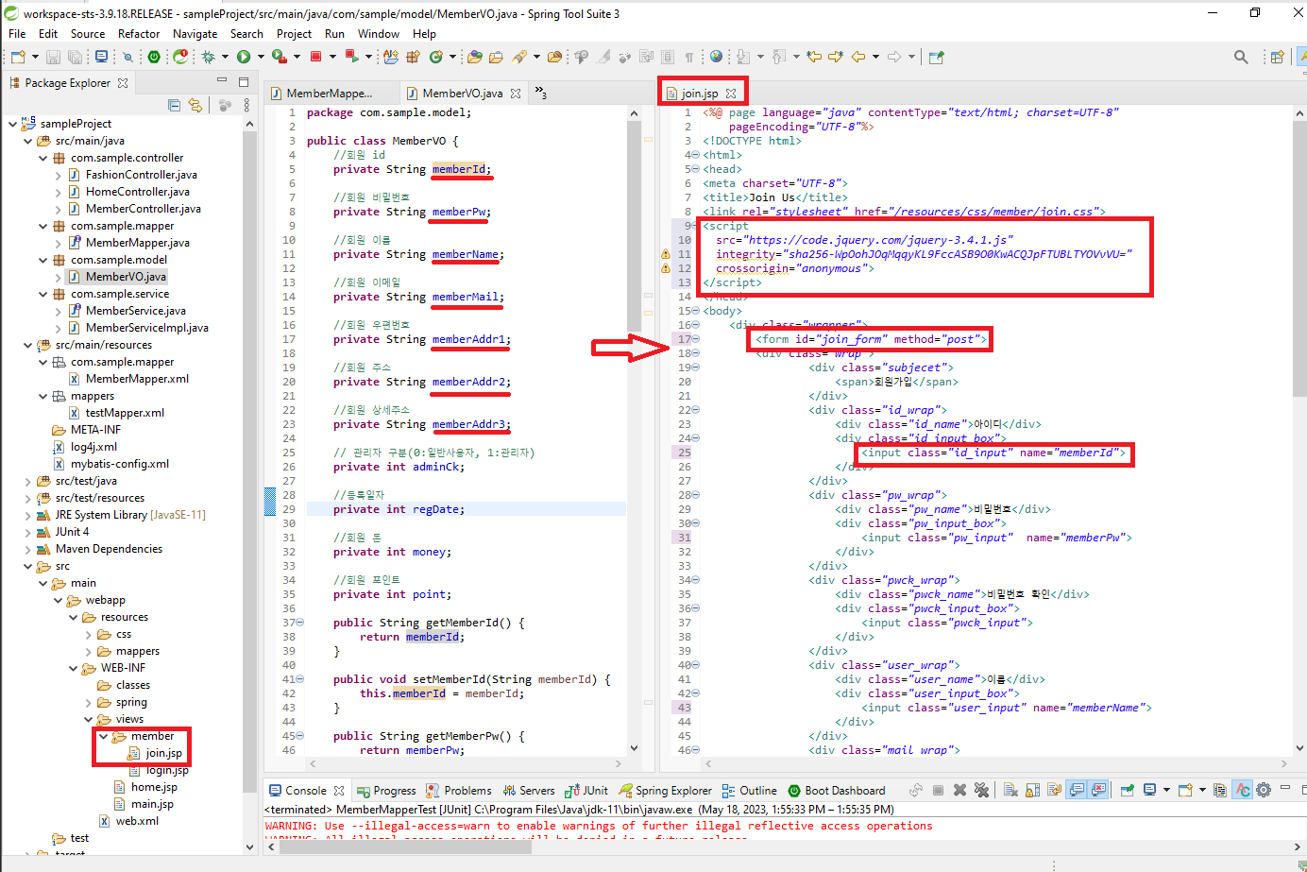The image size is (1307, 872).
Task: Expand the css folder under resources
Action: [89, 634]
